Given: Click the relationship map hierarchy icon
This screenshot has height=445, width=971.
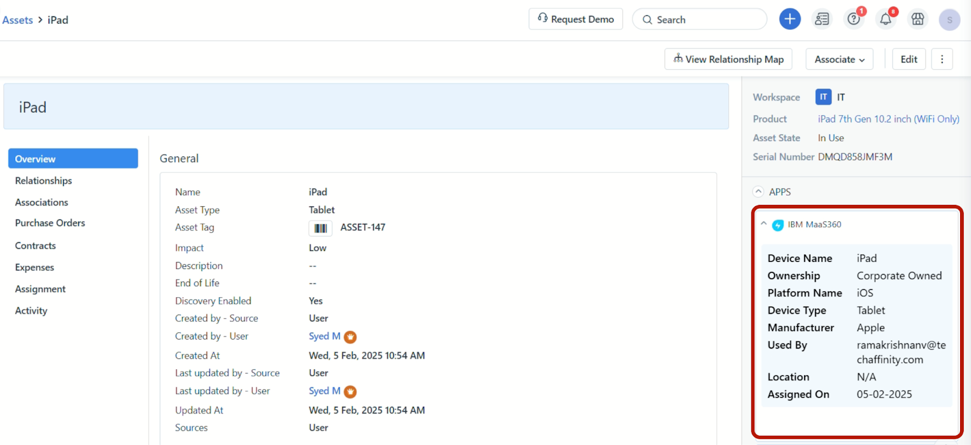Looking at the screenshot, I should [x=678, y=58].
